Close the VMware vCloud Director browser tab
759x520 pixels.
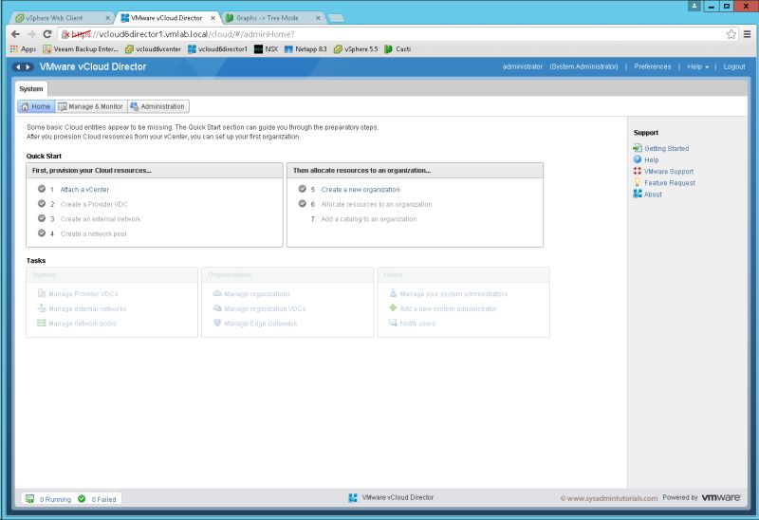[213, 18]
